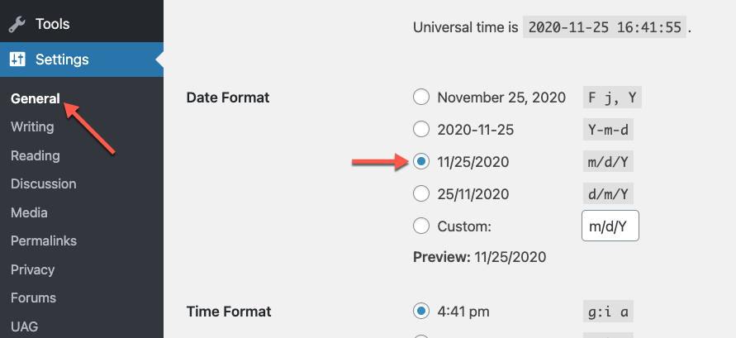Open General settings page
736x338 pixels.
(x=36, y=98)
